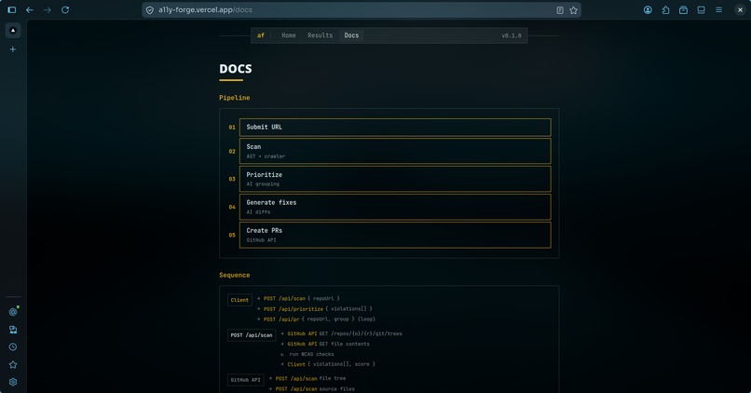Click the Pipeline section heading

(x=235, y=98)
